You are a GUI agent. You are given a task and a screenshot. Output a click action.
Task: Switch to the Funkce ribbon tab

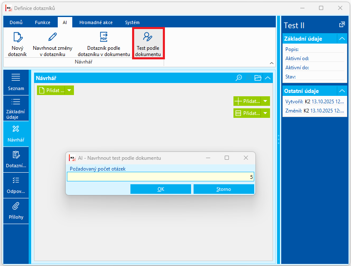click(x=42, y=22)
